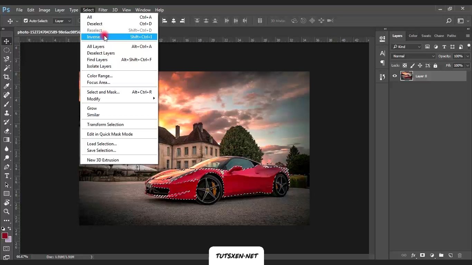Select the Blur tool

7,149
